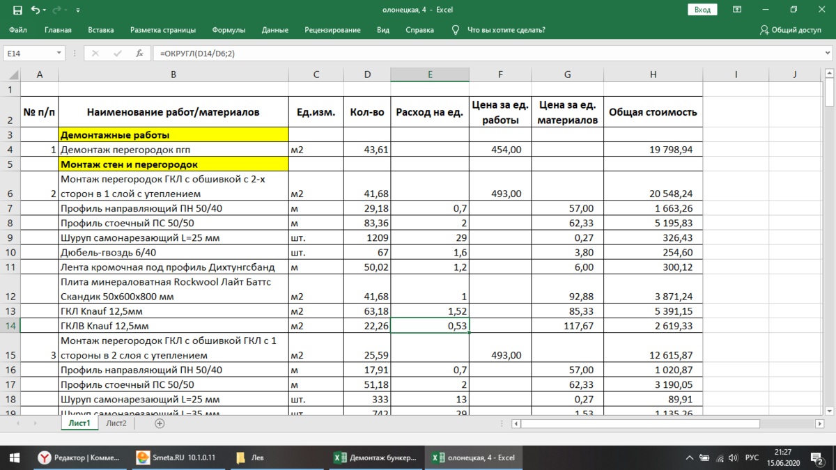Undo the last action

(35, 10)
